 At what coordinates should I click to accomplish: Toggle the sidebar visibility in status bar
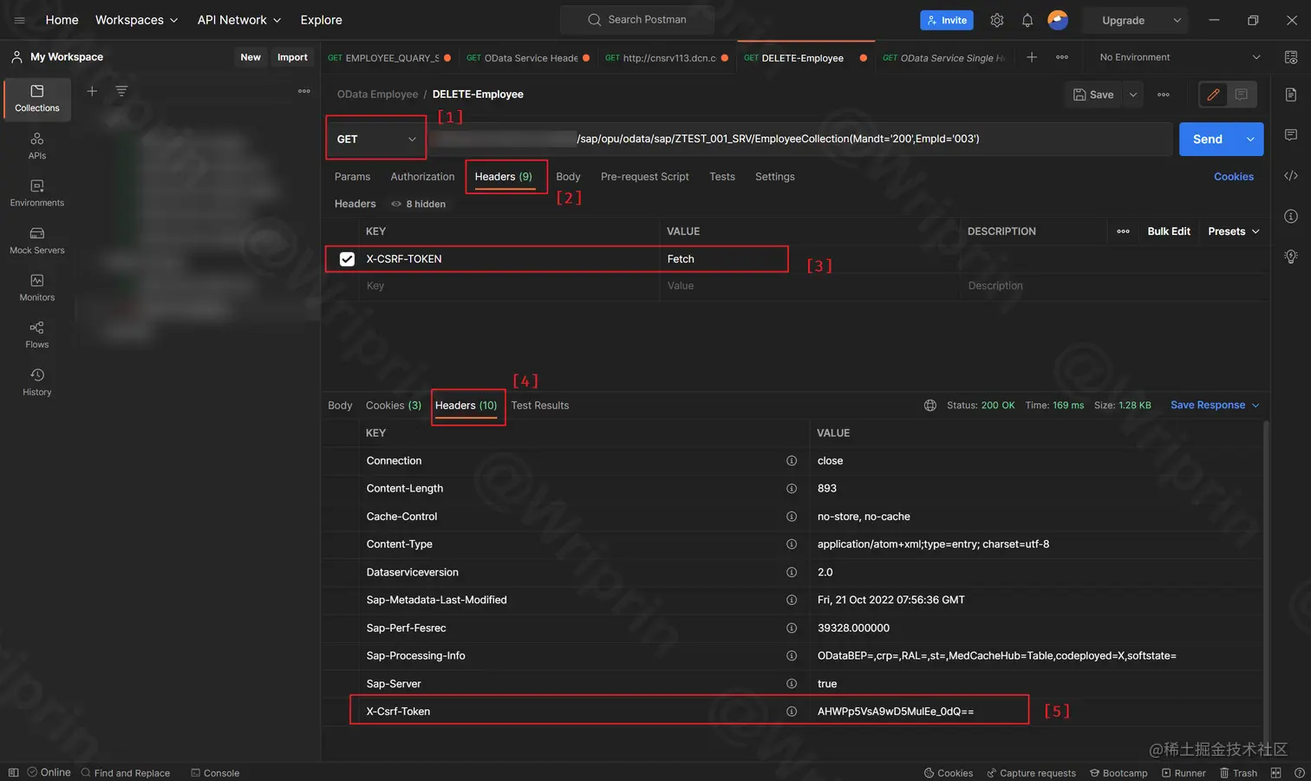[13, 773]
